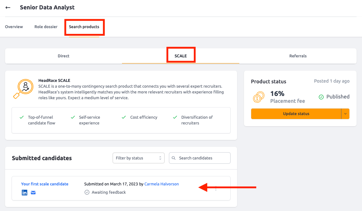Select the Search products tab
Image resolution: width=362 pixels, height=211 pixels.
[84, 27]
